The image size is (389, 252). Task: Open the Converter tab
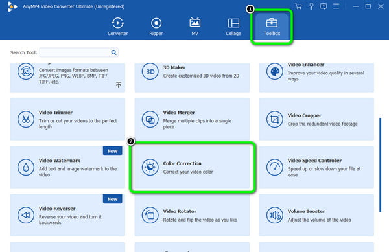click(x=117, y=27)
